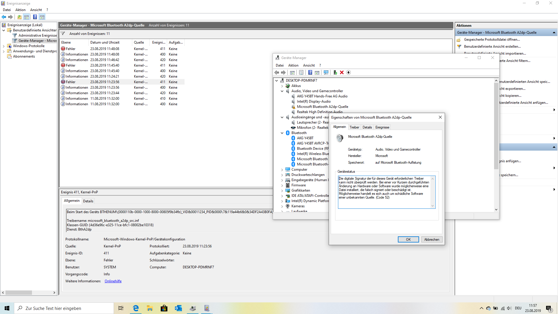Expand the Kameras device category
Viewport: 558px width, 314px height.
click(282, 206)
